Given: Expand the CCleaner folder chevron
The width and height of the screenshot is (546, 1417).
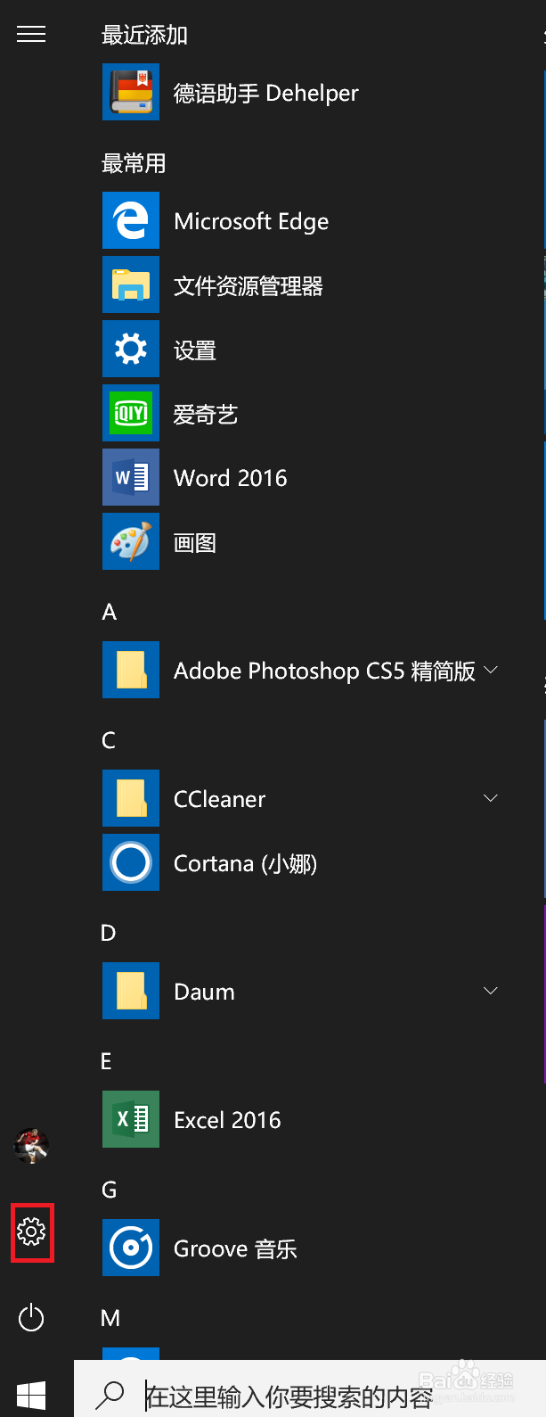Looking at the screenshot, I should pos(491,798).
